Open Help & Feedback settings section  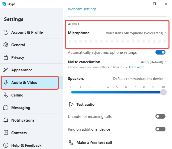click(26, 145)
